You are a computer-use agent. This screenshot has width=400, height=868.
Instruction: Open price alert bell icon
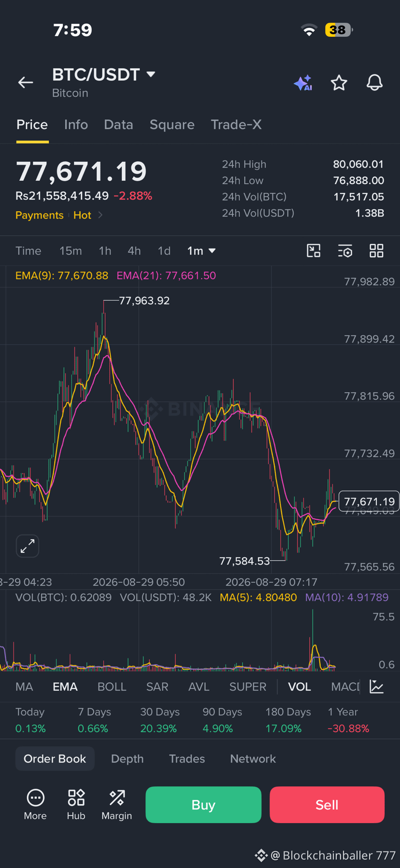(x=374, y=83)
